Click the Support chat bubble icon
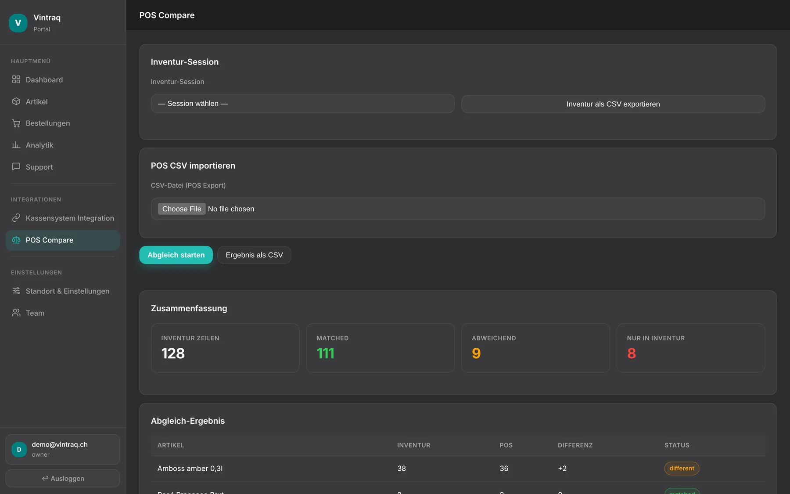790x494 pixels. click(16, 167)
